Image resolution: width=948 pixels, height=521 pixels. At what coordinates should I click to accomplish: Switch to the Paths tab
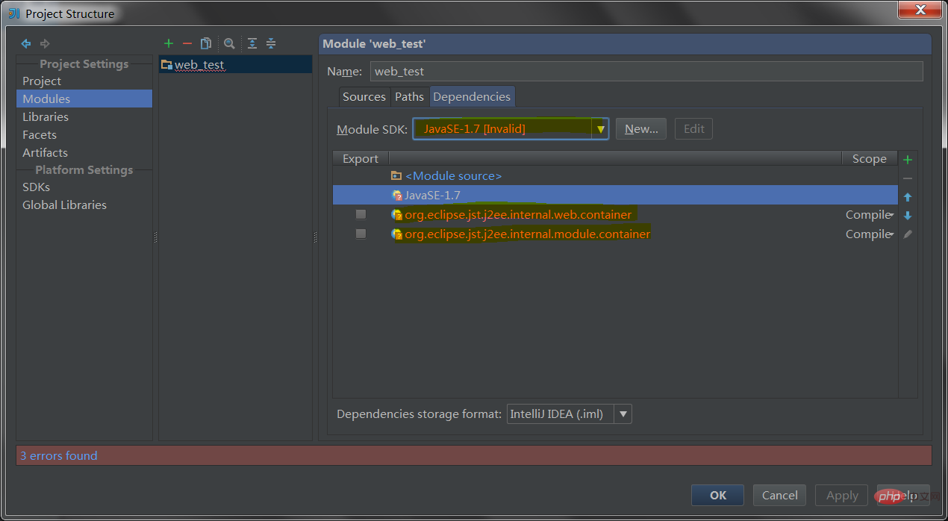pyautogui.click(x=409, y=97)
